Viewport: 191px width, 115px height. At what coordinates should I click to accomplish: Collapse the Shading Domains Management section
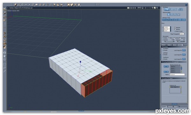point(162,62)
